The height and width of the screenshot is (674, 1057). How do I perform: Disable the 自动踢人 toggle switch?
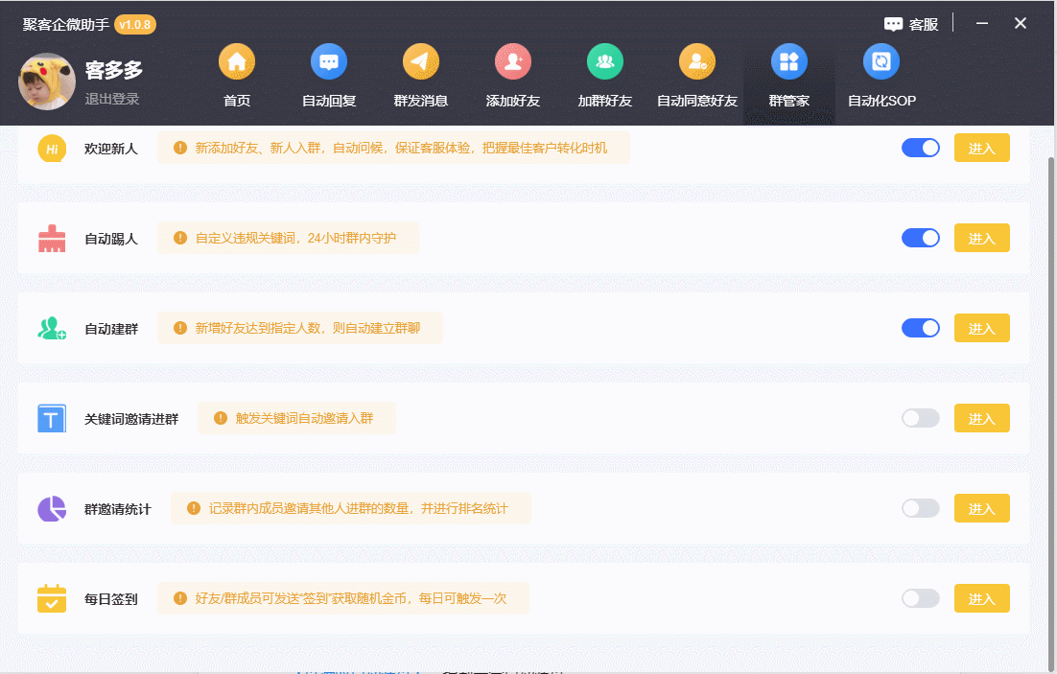coord(921,238)
